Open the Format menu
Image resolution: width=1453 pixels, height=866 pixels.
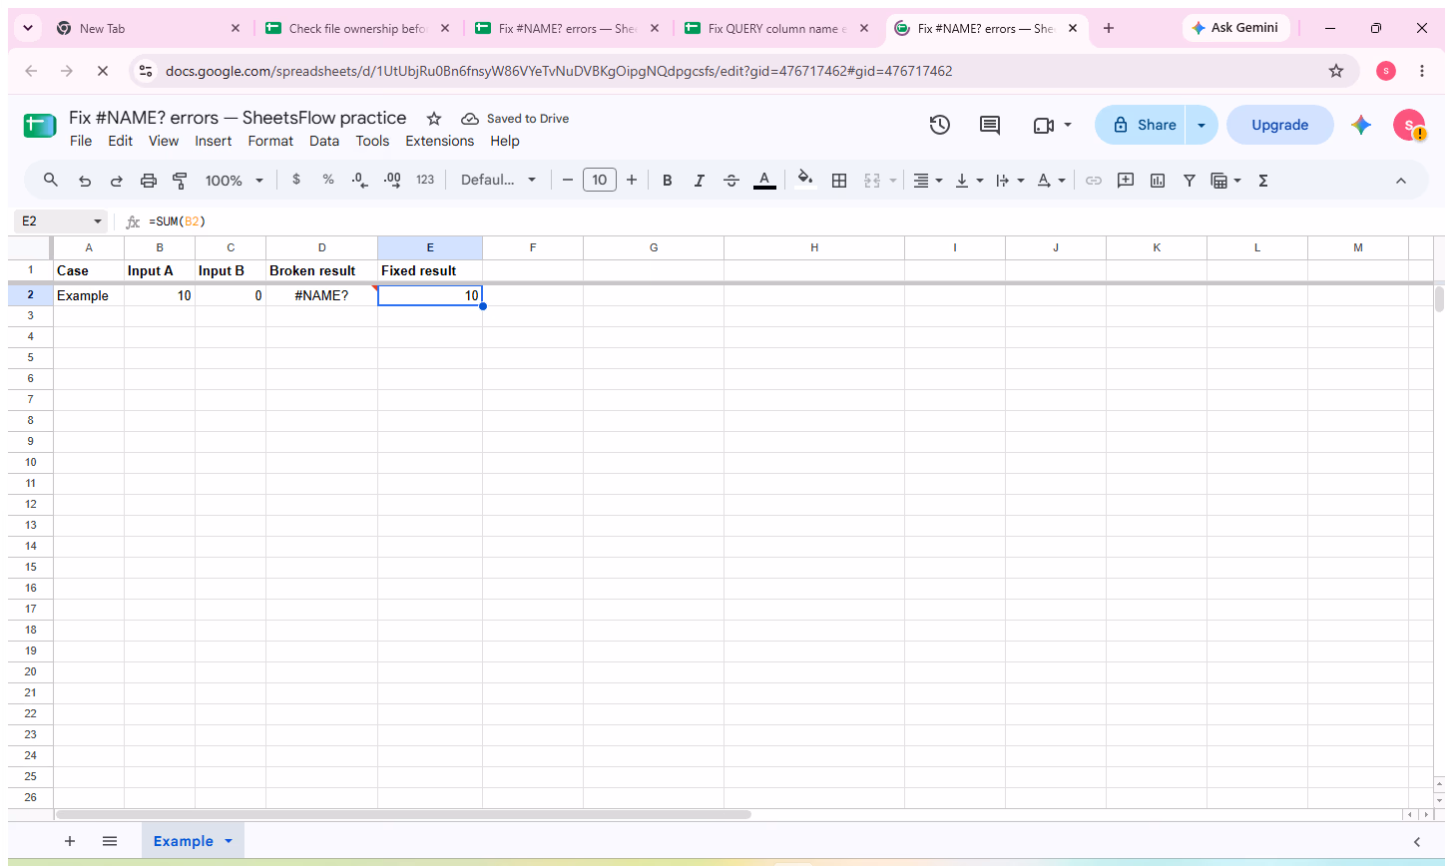(x=270, y=141)
